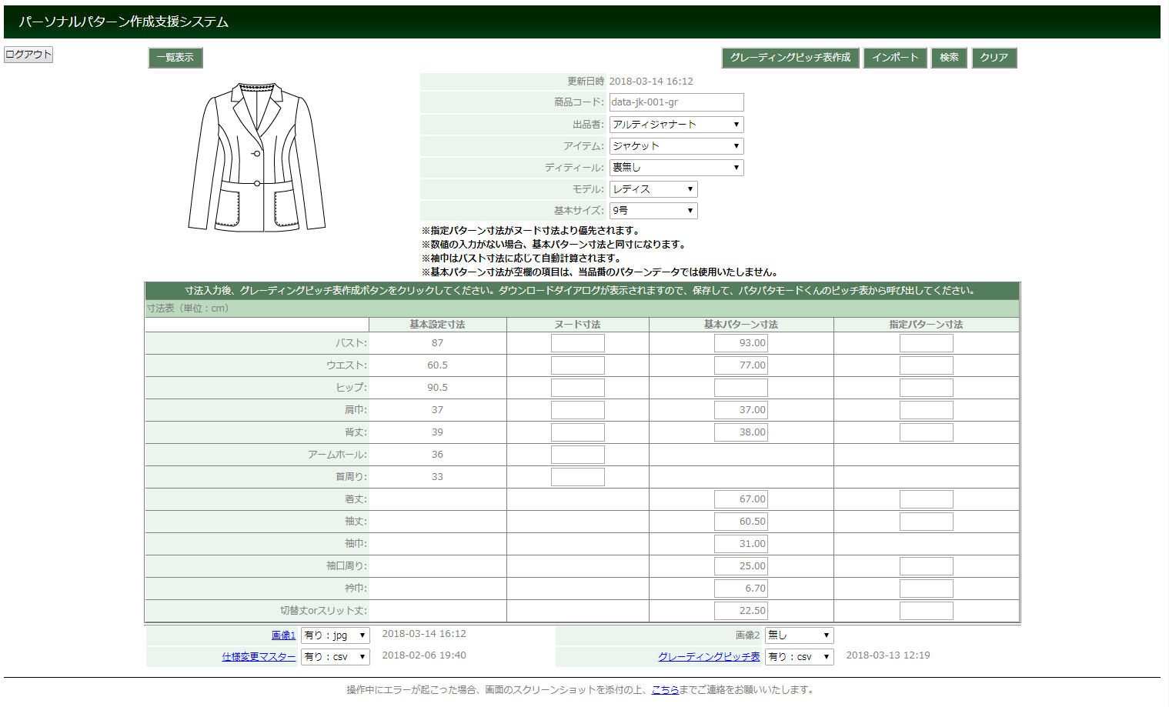Click the 検索 search button
The width and height of the screenshot is (1169, 707).
click(x=949, y=58)
